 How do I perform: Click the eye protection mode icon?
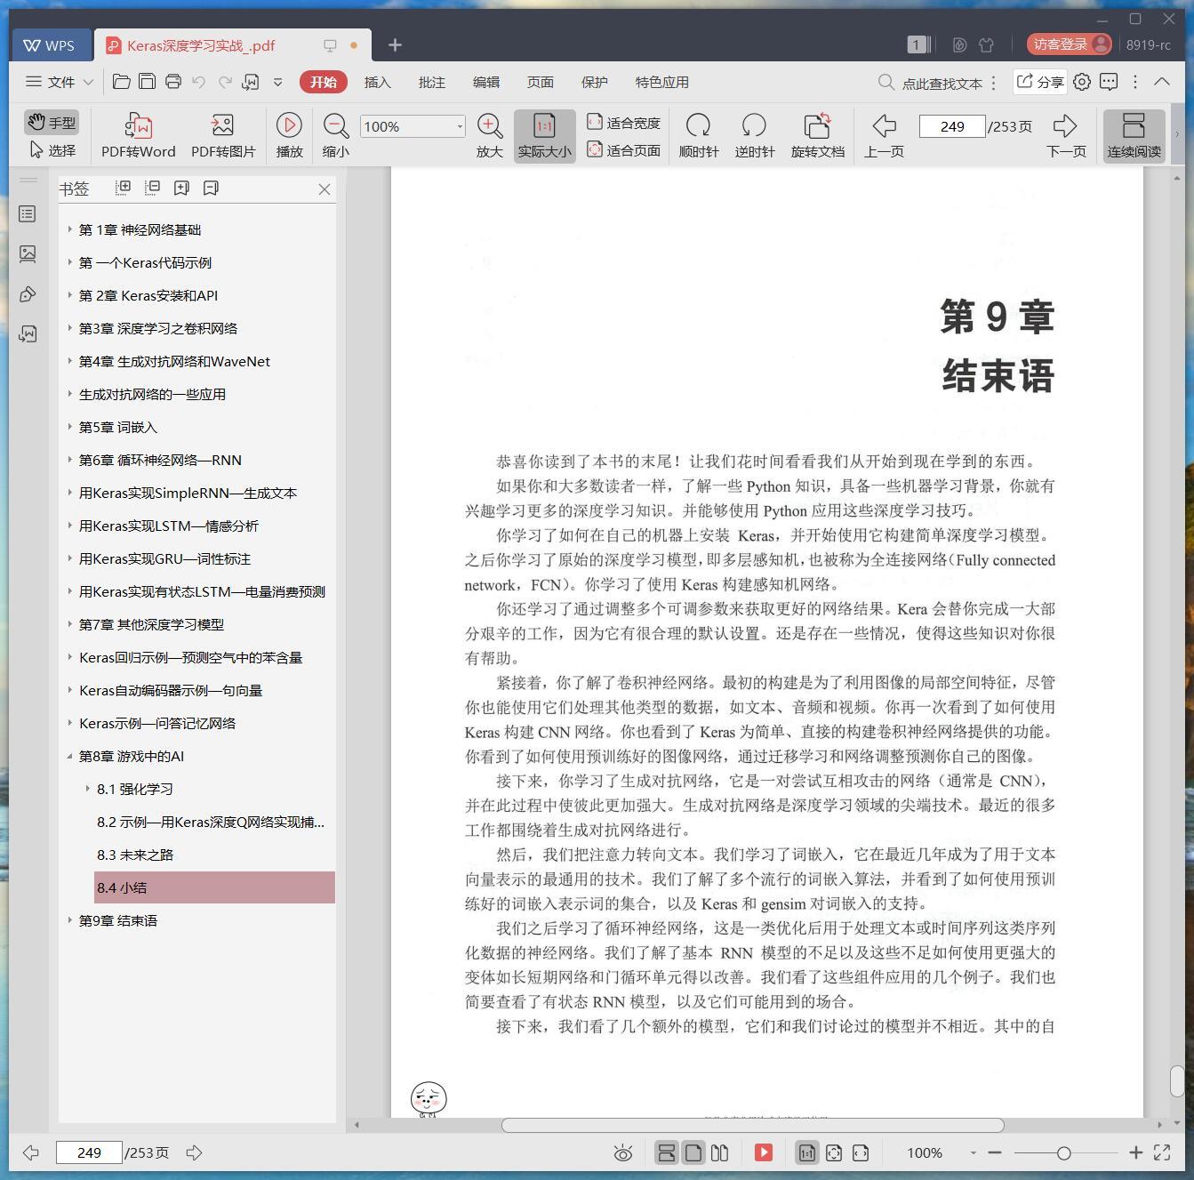623,1153
